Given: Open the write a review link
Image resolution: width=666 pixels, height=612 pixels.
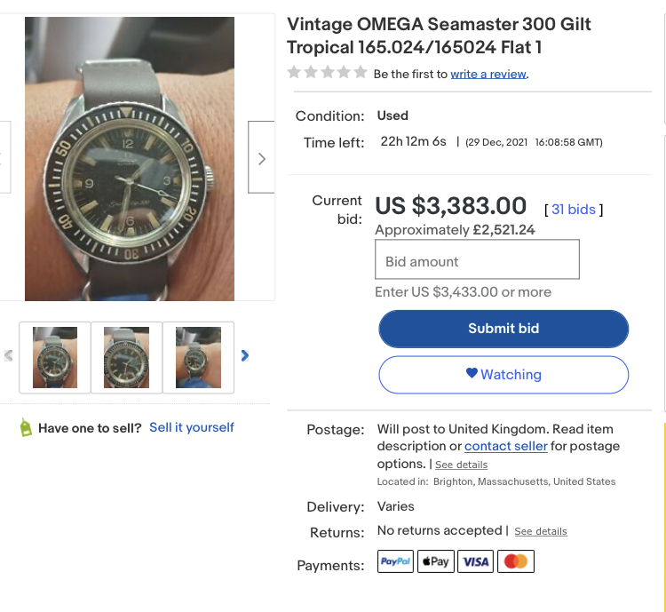Looking at the screenshot, I should tap(488, 74).
